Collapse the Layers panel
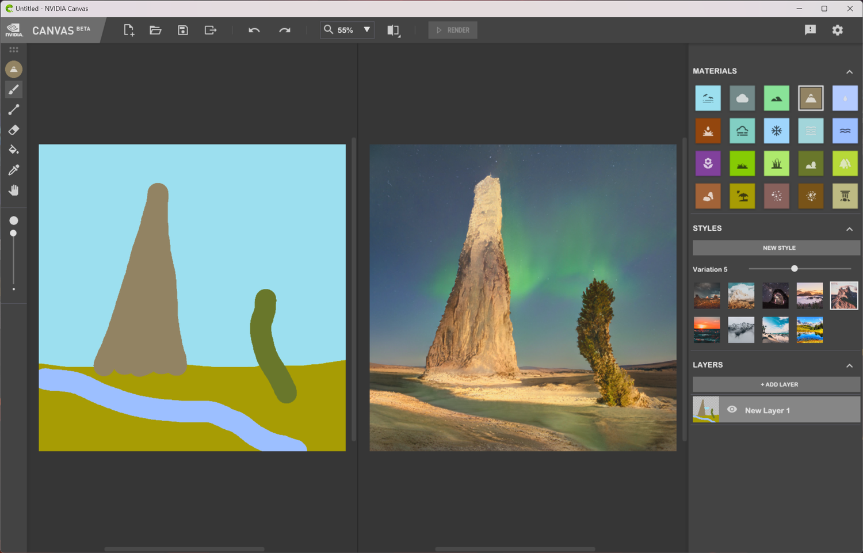The height and width of the screenshot is (553, 863). [849, 366]
